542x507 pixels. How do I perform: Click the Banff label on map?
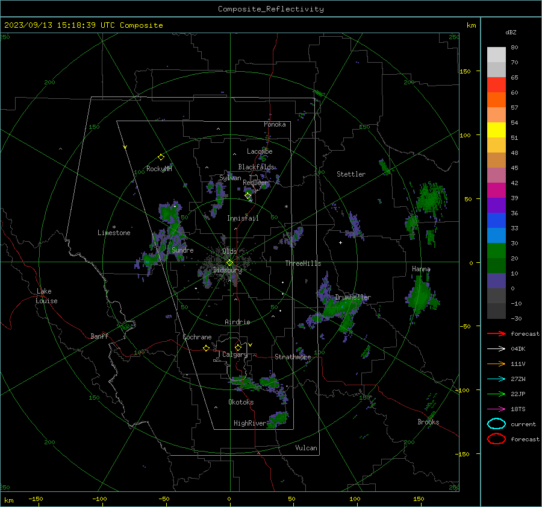99,336
